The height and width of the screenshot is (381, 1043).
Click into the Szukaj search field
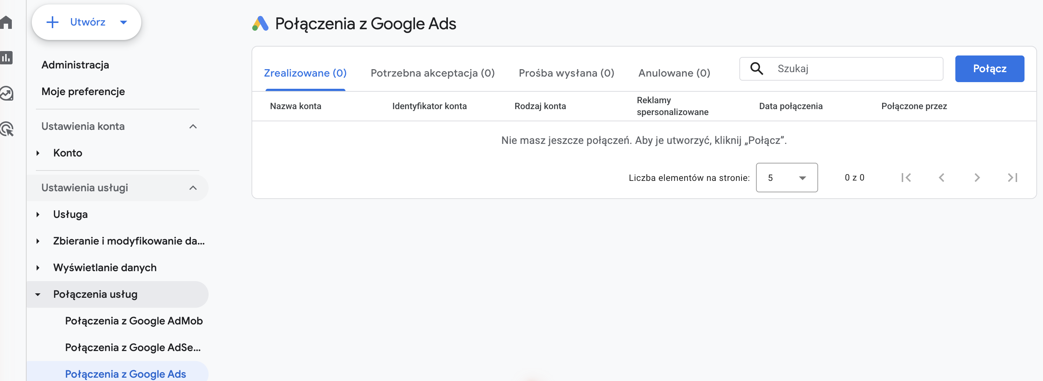coord(841,68)
